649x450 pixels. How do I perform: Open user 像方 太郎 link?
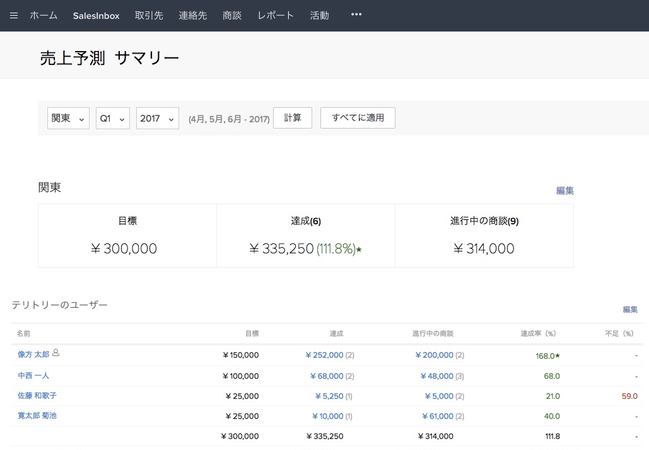coord(33,355)
